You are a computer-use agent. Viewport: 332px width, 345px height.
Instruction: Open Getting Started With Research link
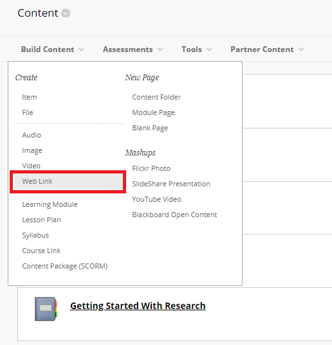(138, 306)
